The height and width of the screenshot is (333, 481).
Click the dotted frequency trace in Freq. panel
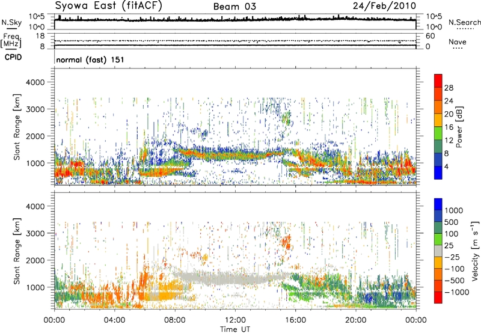235,41
